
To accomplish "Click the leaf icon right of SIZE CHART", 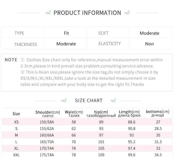I will point(114,101).
